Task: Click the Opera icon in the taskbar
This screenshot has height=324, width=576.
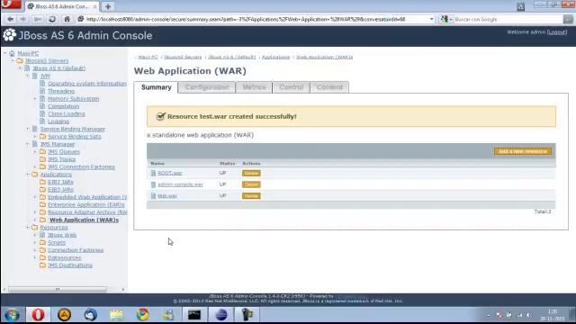Action: 38,315
